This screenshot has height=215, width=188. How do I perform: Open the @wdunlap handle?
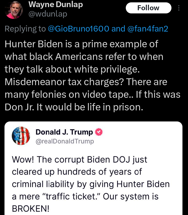click(48, 13)
